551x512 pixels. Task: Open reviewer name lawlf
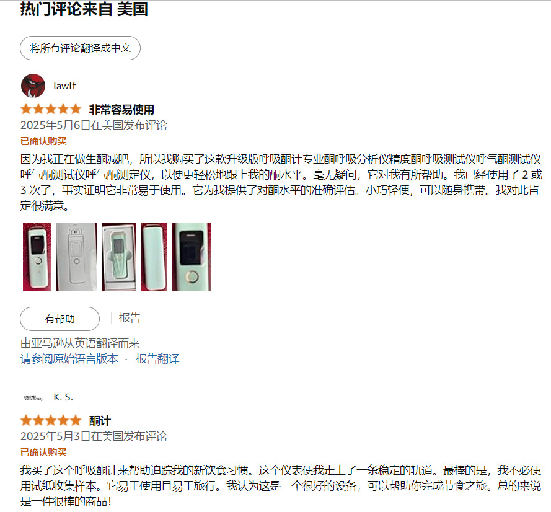click(64, 86)
